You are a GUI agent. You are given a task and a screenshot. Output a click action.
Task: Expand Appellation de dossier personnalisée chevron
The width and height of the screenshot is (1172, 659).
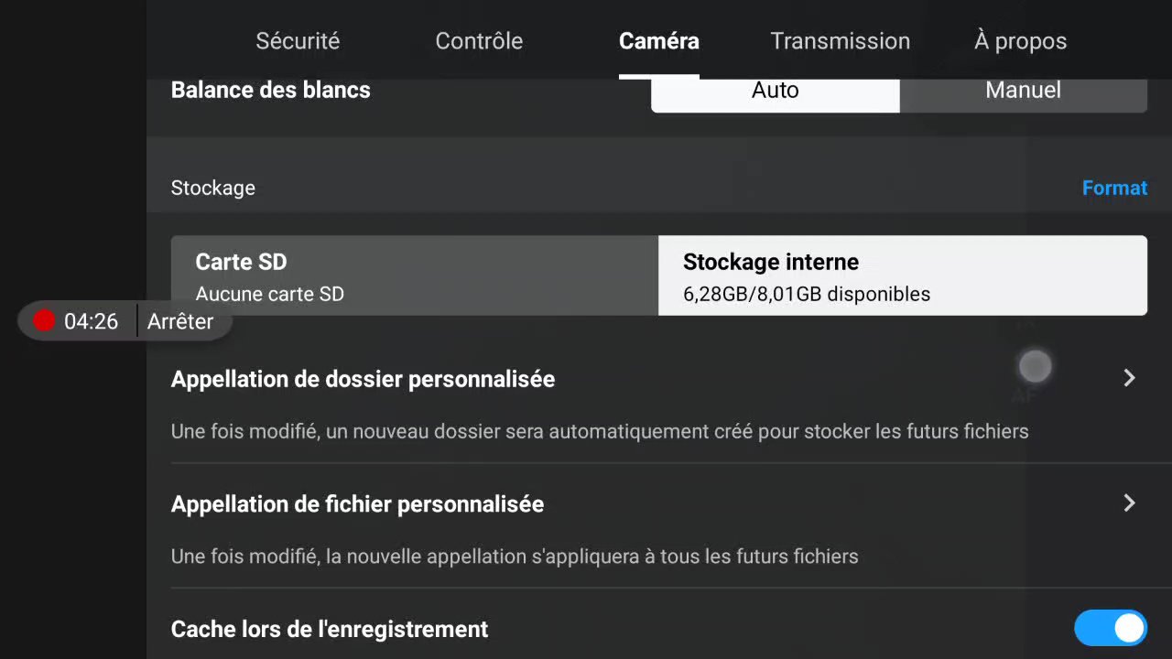[x=1129, y=378]
